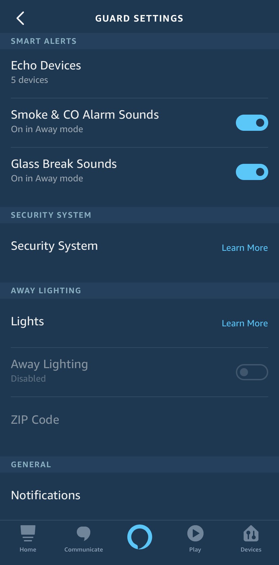
Task: Open the Security System row
Action: coord(55,246)
